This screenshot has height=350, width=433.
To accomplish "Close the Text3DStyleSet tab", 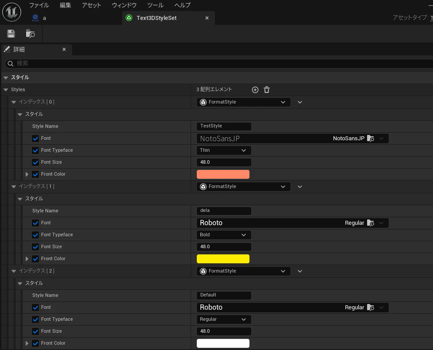I will (x=207, y=18).
